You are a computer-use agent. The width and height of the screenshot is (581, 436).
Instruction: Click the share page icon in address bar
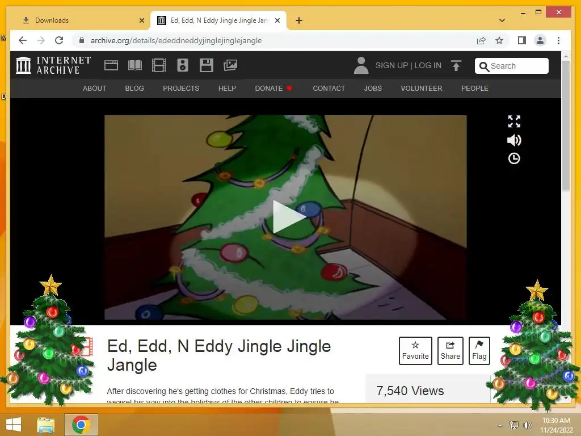[481, 40]
